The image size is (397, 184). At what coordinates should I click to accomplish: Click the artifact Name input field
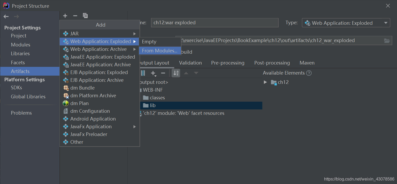click(x=215, y=22)
